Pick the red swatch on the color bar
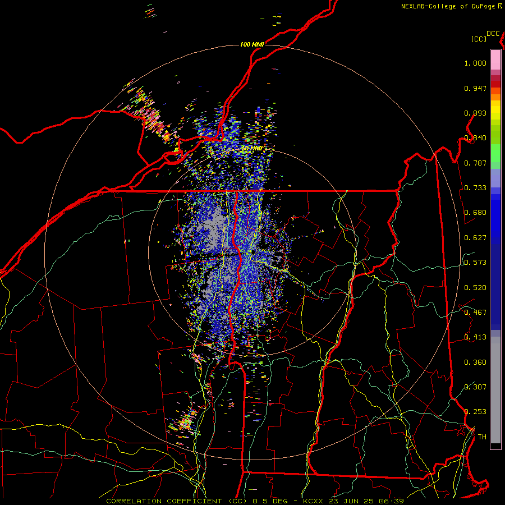505x505 pixels. coord(495,84)
